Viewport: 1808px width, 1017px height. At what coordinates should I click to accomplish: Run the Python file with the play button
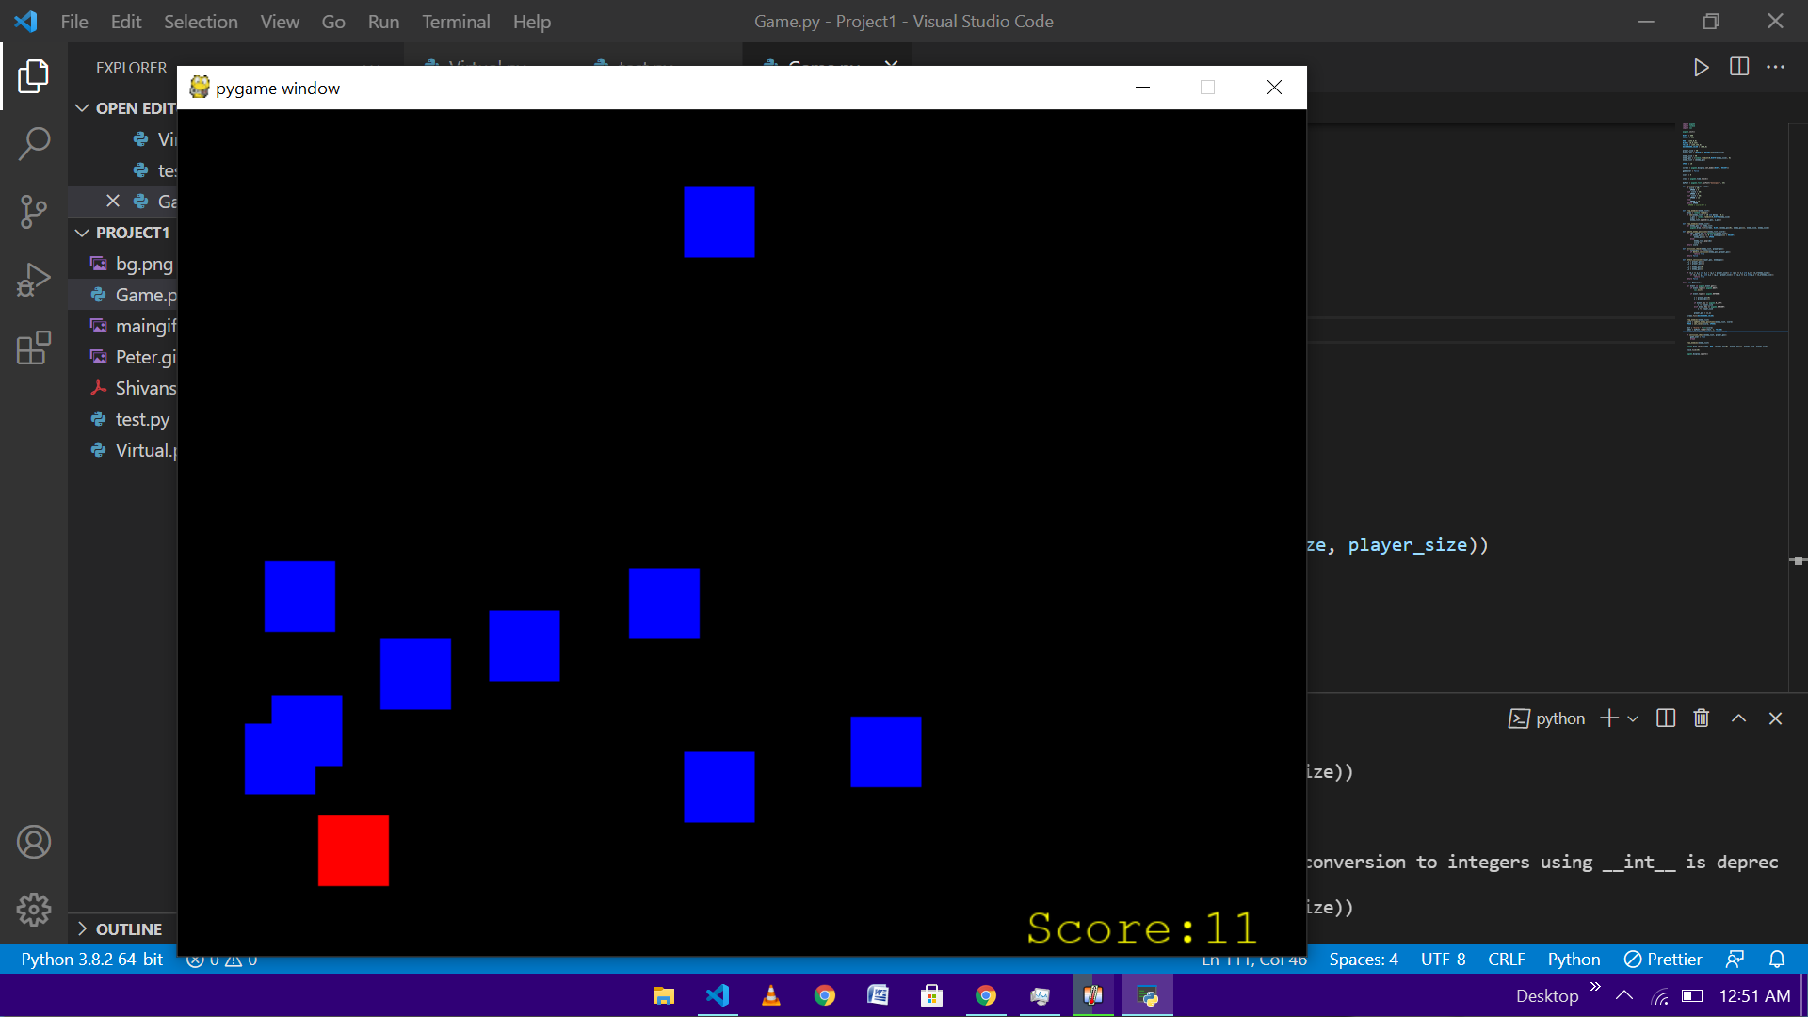point(1701,67)
